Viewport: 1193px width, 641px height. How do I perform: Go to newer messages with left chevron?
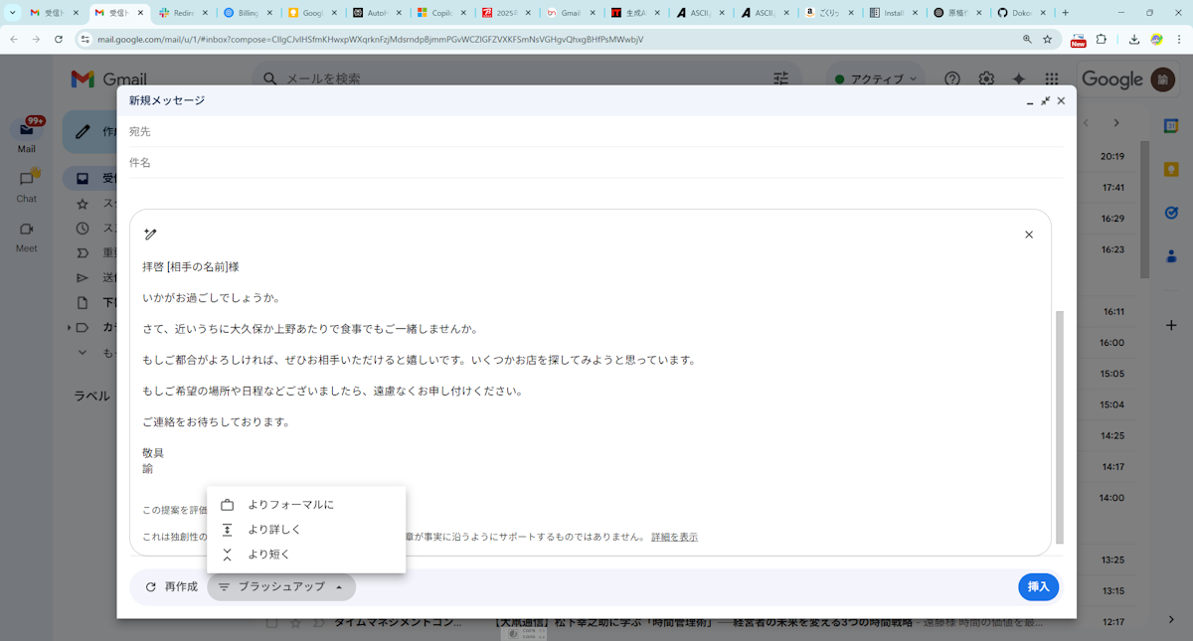[x=1086, y=123]
